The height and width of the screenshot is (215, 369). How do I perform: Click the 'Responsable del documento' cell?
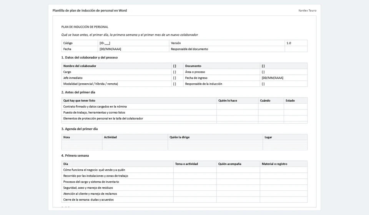[227, 49]
